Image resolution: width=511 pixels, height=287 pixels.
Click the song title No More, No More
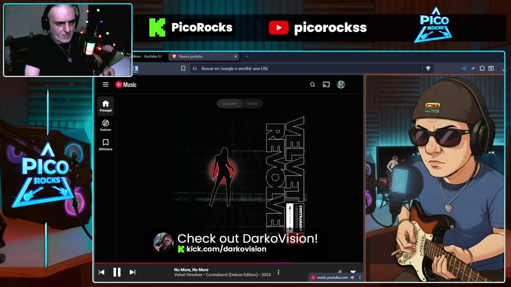(191, 270)
